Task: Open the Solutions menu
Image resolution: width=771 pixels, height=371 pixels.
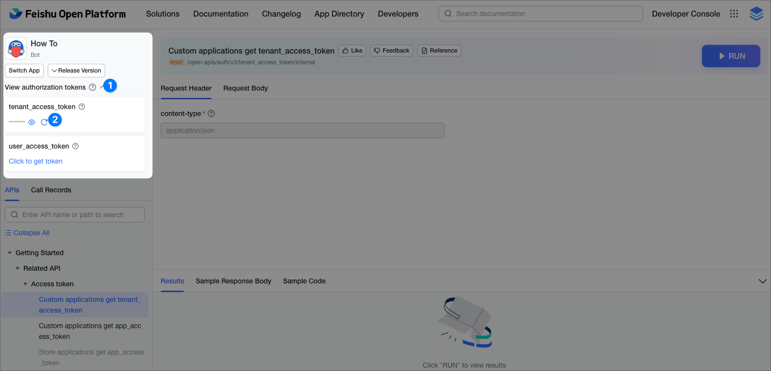Action: (x=163, y=14)
